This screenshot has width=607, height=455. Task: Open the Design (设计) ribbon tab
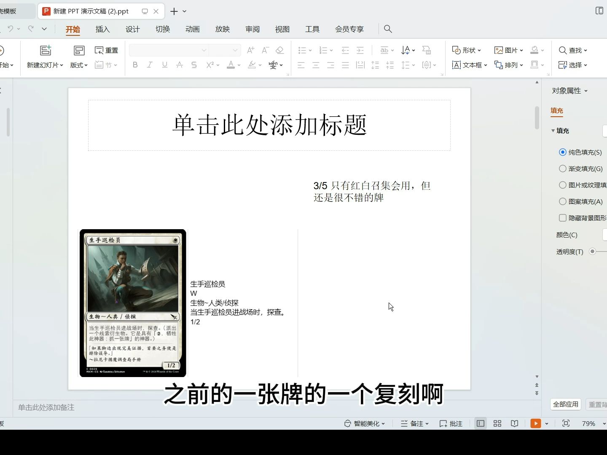tap(132, 29)
